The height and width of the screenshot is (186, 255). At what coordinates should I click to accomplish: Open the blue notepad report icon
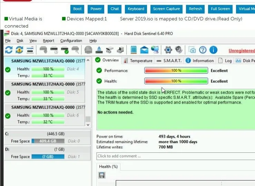pos(134,50)
